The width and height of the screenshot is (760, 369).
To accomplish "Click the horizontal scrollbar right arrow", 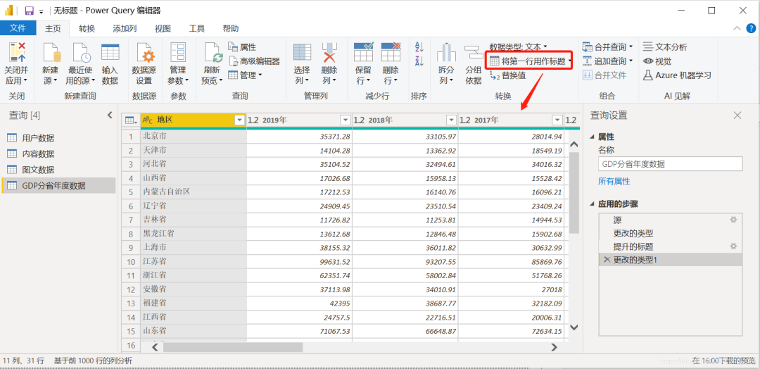I will click(554, 347).
